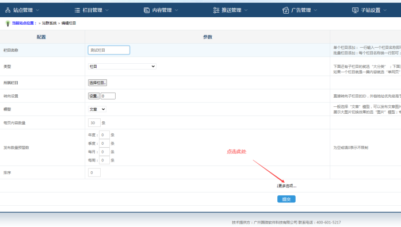Expand the 更多选项 section
401x227 pixels.
(x=287, y=186)
